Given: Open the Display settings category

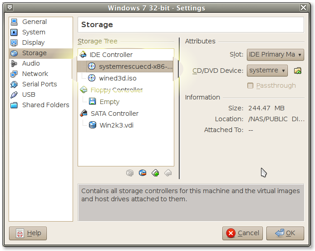Looking at the screenshot, I should 33,43.
